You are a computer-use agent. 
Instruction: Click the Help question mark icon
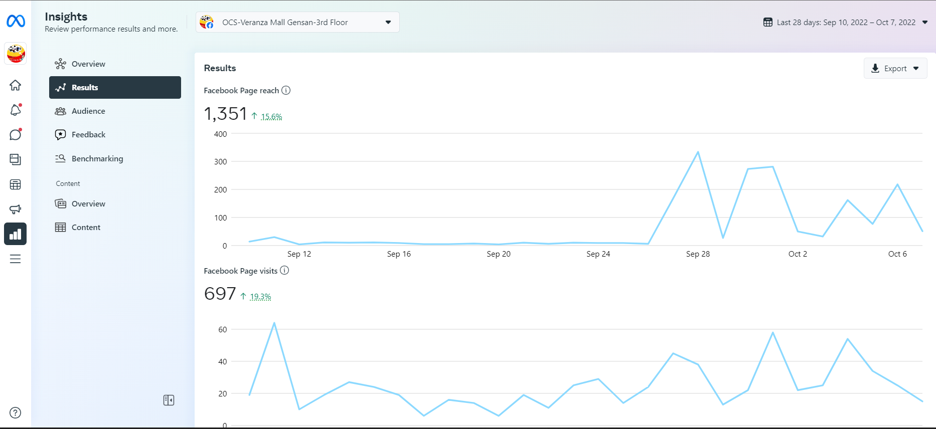pos(16,413)
